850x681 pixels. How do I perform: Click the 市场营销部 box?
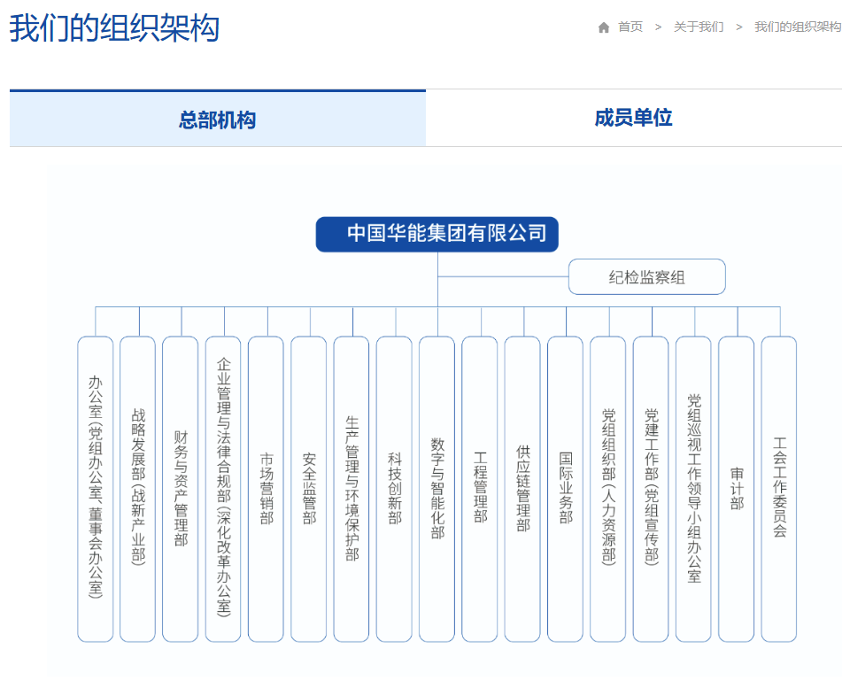(267, 489)
